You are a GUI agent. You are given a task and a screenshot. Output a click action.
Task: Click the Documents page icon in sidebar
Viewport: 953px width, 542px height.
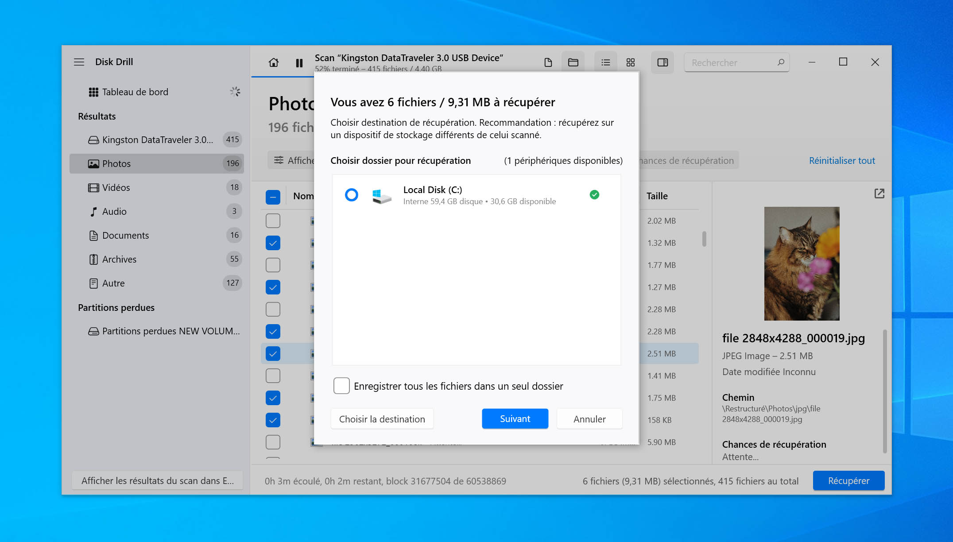93,236
